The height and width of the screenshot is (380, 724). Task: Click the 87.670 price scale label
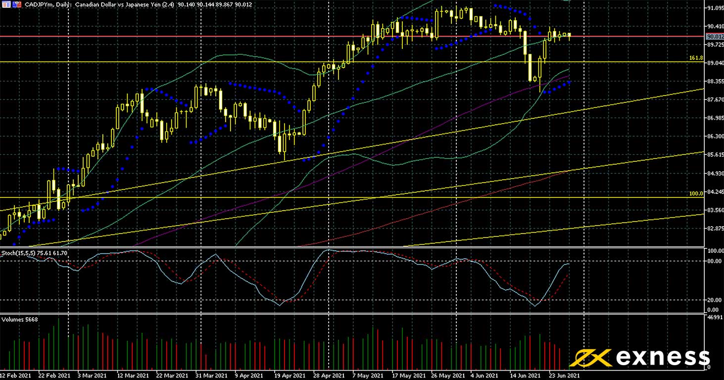(x=715, y=99)
